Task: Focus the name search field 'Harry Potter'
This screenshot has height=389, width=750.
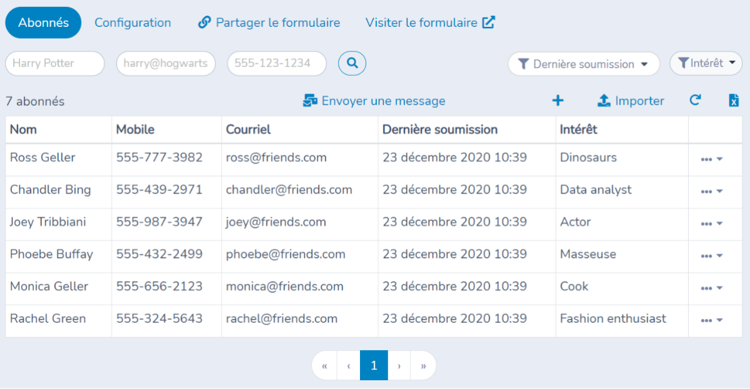Action: tap(55, 63)
